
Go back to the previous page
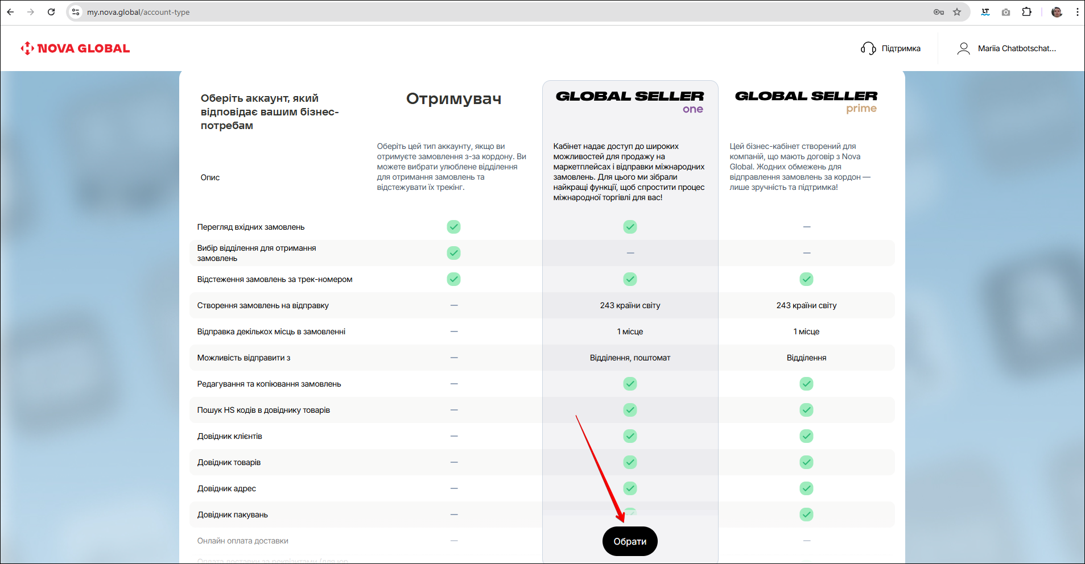[10, 12]
